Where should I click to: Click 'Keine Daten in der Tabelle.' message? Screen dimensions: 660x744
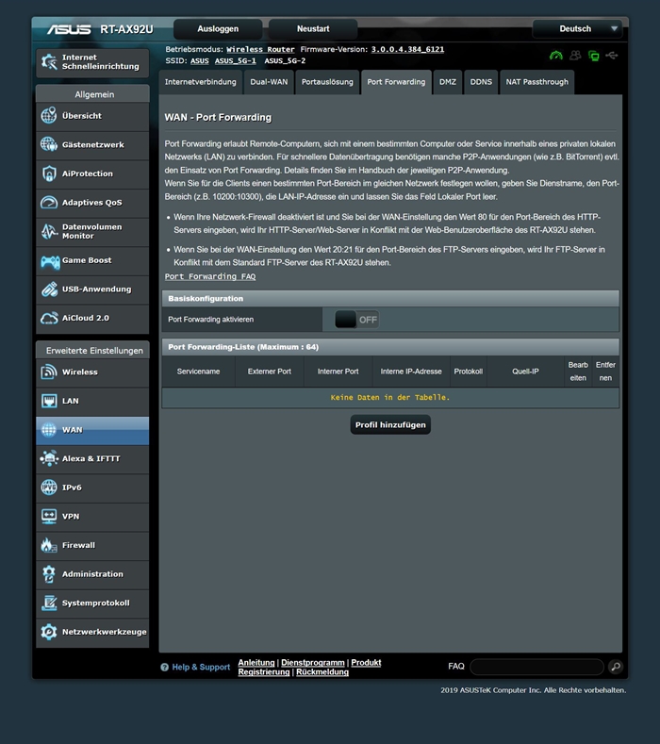[390, 398]
